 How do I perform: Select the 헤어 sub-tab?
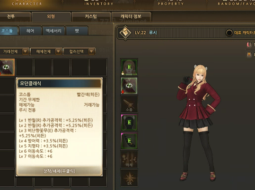30,31
